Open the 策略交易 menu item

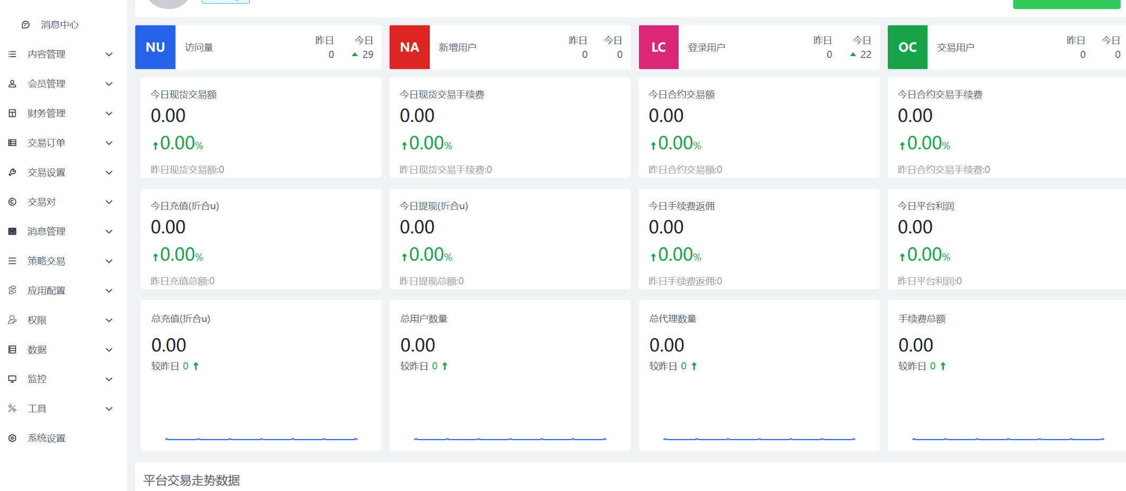point(47,261)
